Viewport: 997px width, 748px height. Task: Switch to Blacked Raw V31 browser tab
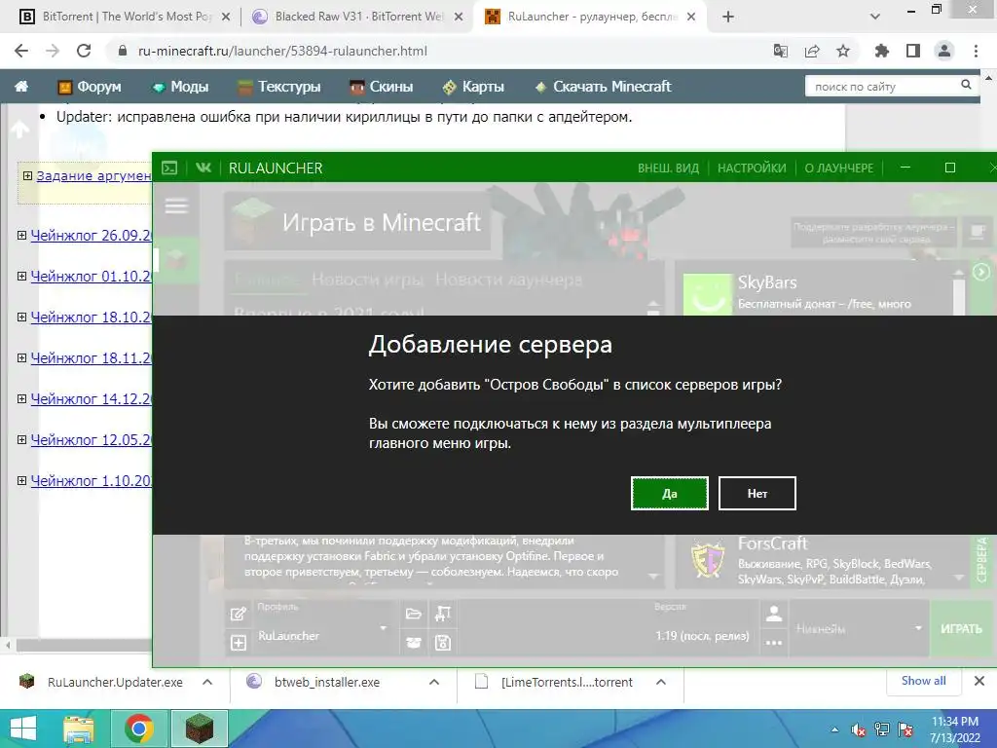pyautogui.click(x=357, y=17)
